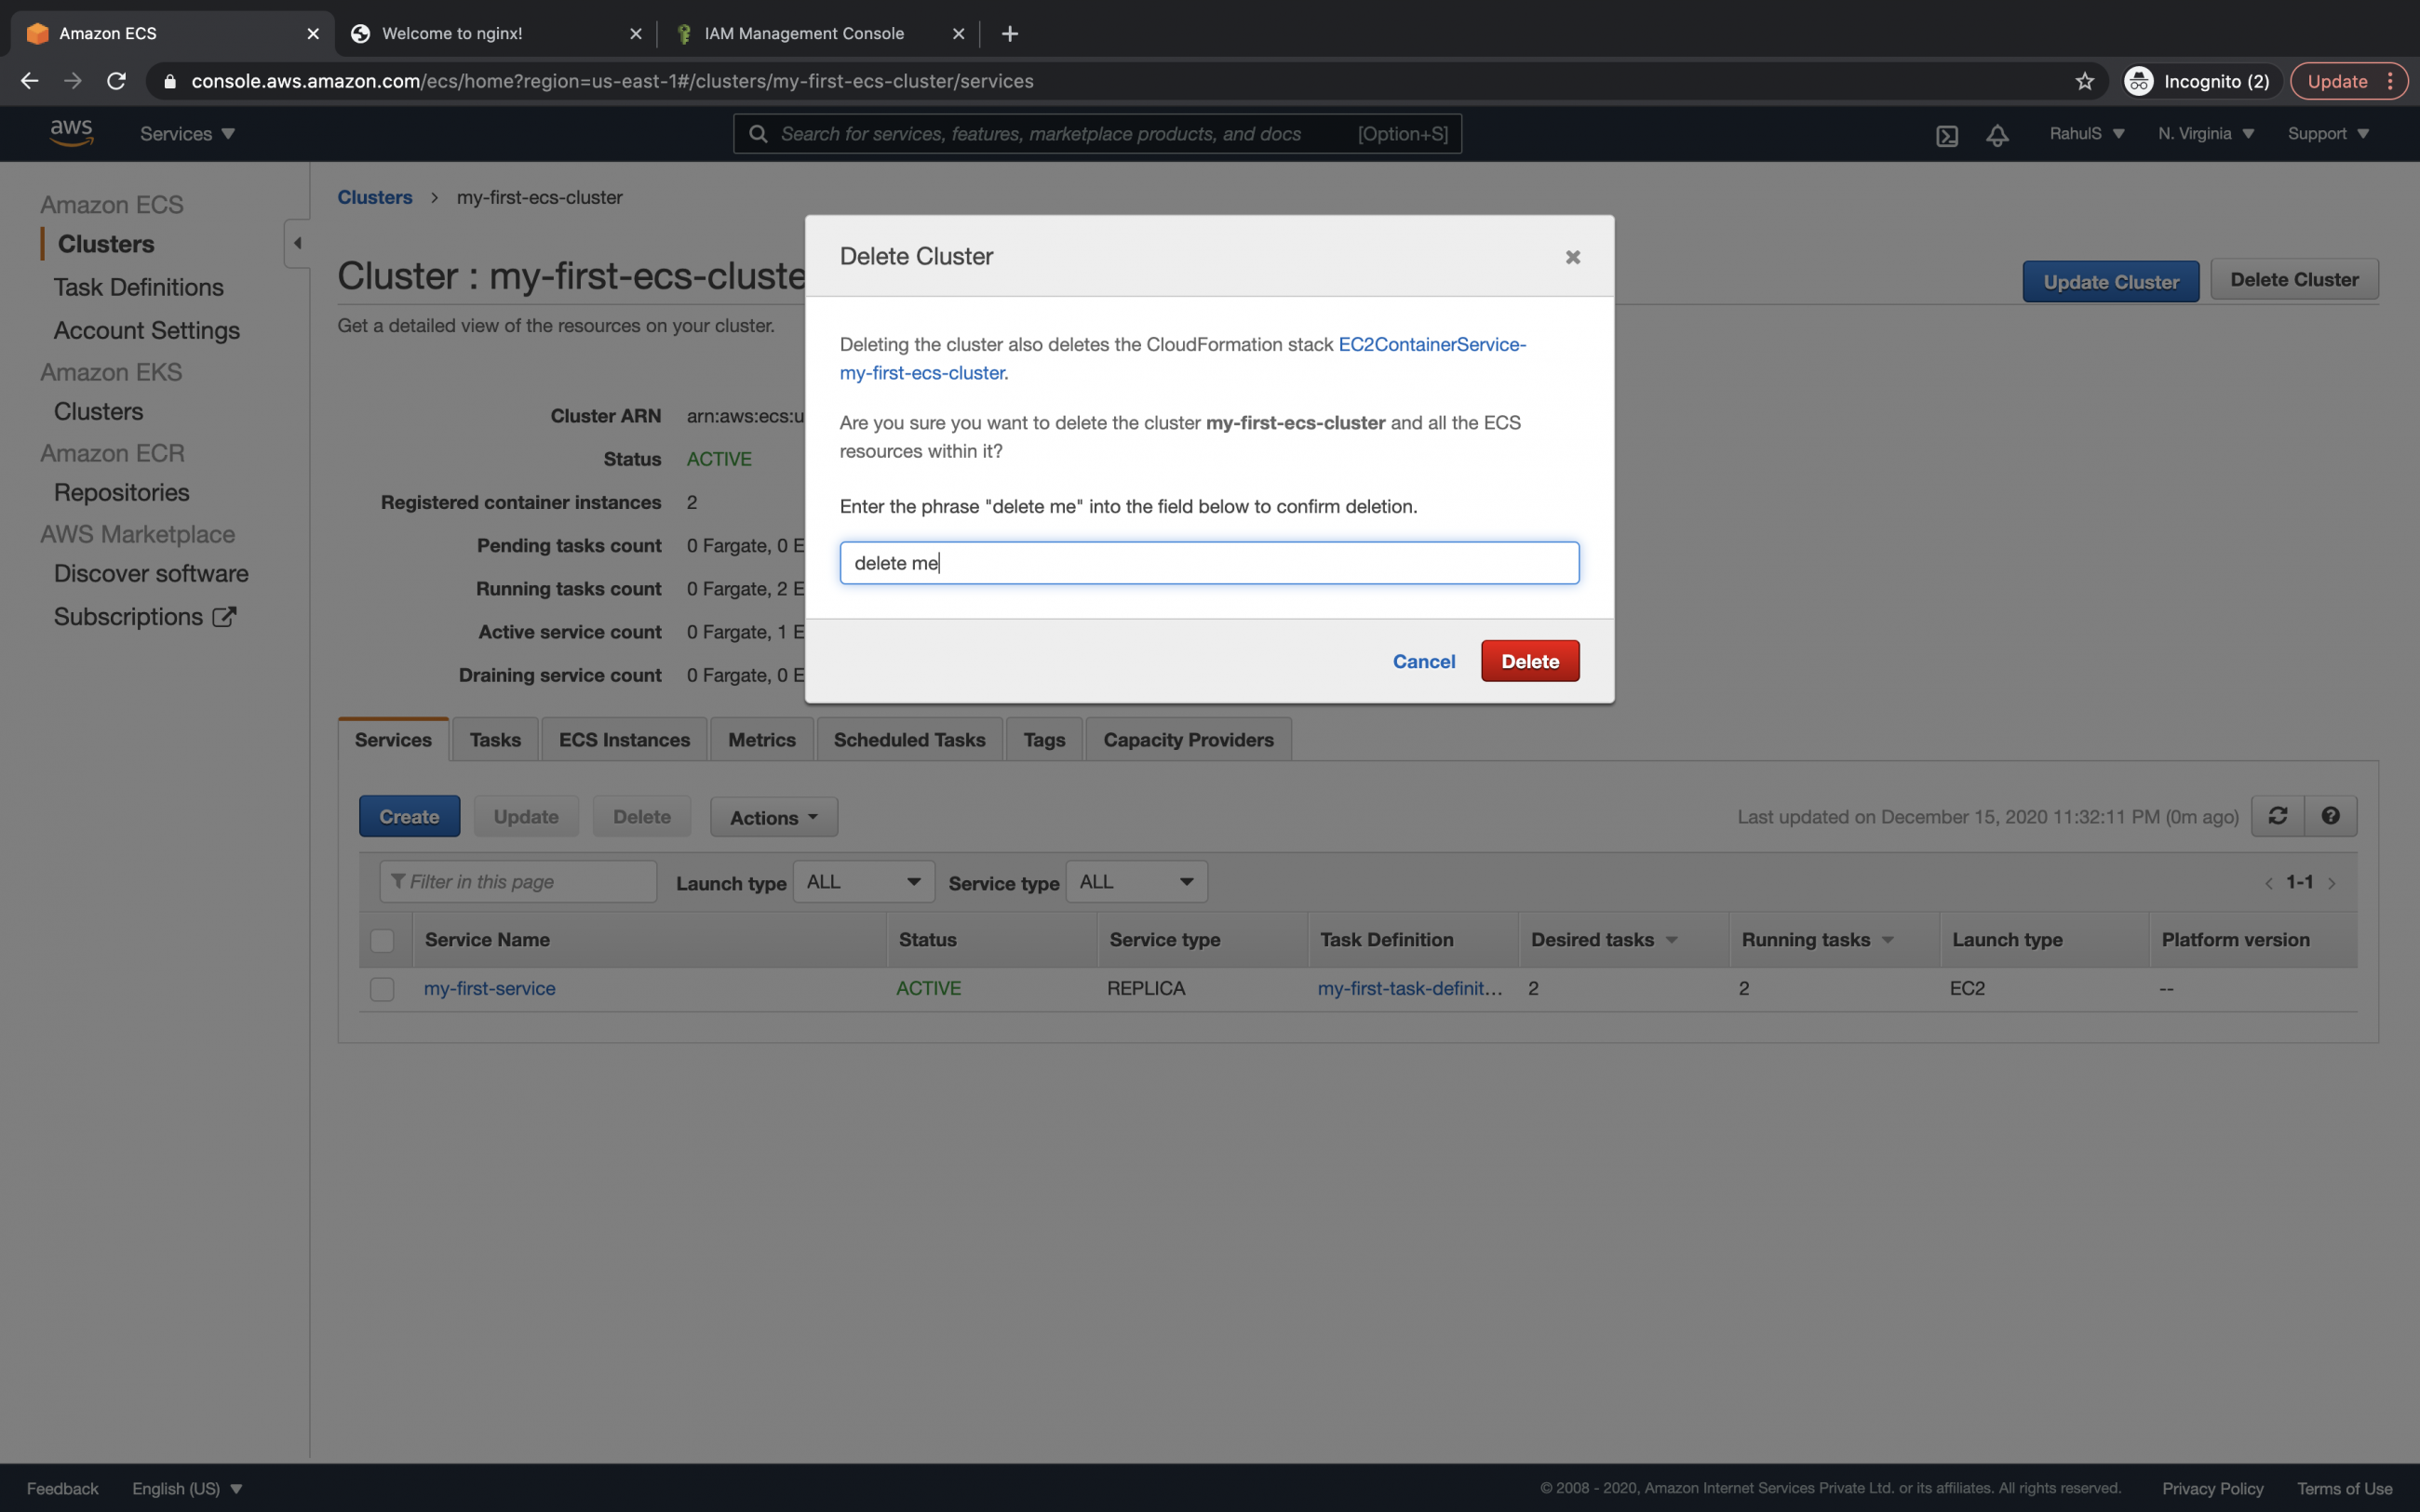
Task: Click the search magnifier in the services search bar
Action: pos(759,133)
